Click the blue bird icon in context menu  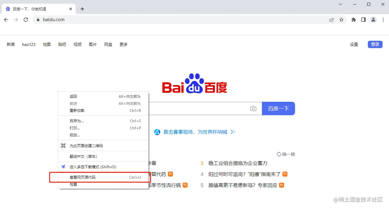(63, 167)
